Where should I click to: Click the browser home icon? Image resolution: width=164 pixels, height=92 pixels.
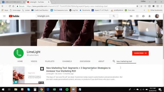pos(13,6)
